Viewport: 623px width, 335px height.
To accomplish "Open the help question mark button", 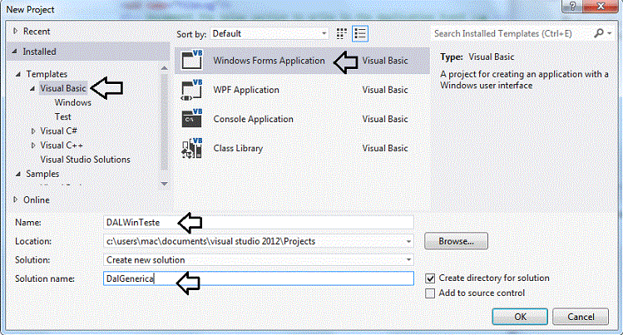I will point(572,6).
